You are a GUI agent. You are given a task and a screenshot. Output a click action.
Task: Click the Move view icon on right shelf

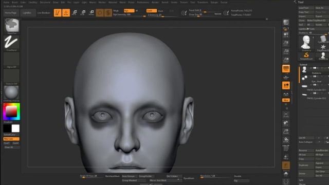[x=286, y=123]
